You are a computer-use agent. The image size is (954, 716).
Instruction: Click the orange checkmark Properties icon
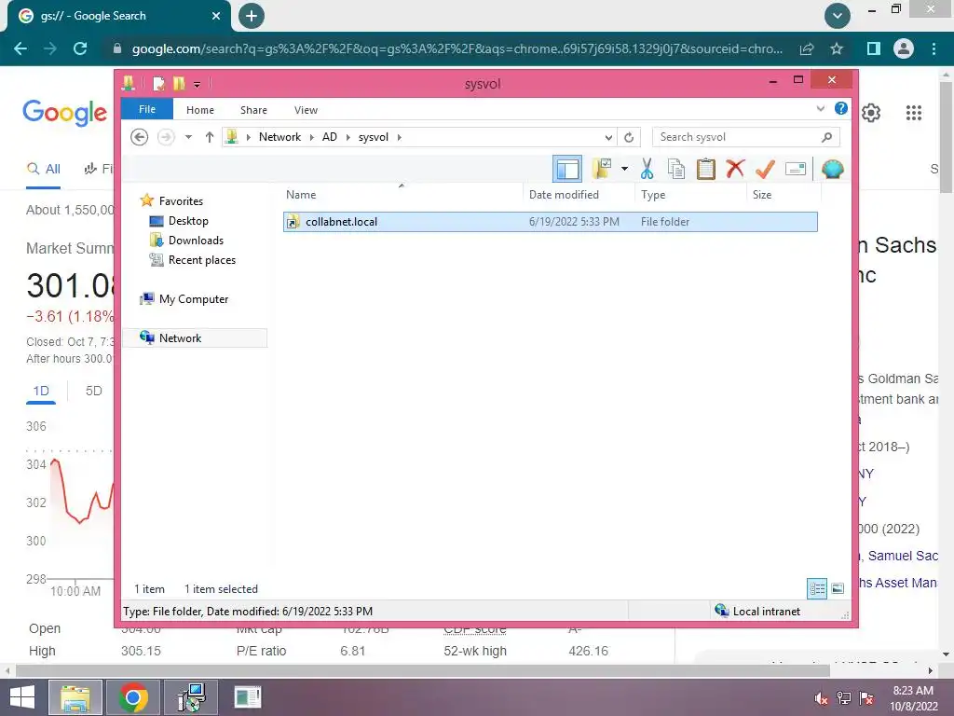[765, 169]
